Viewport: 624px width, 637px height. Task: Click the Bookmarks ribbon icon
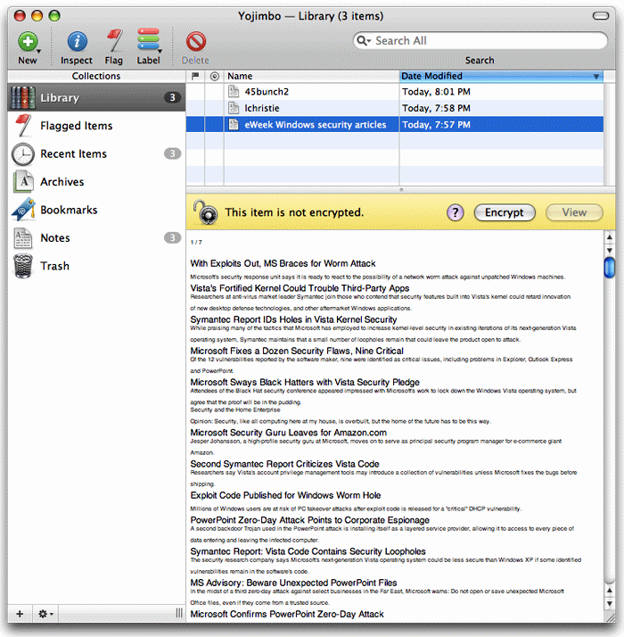23,210
